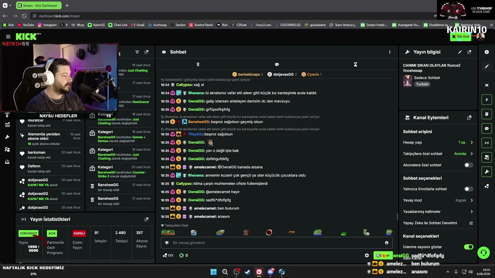
Task: Open the wrench settings icon in left sidebar
Action: point(7,137)
